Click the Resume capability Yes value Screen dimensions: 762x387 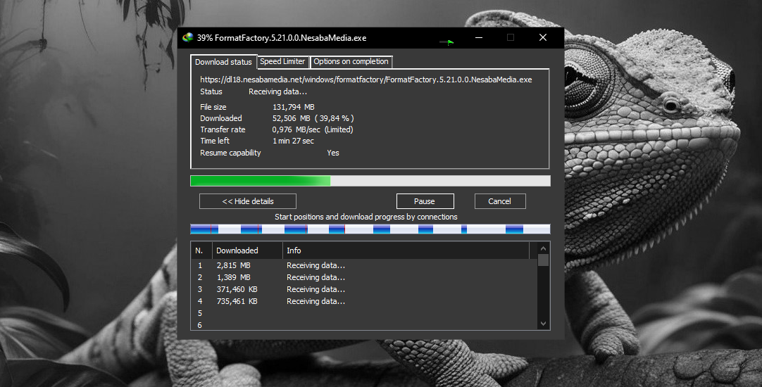333,153
